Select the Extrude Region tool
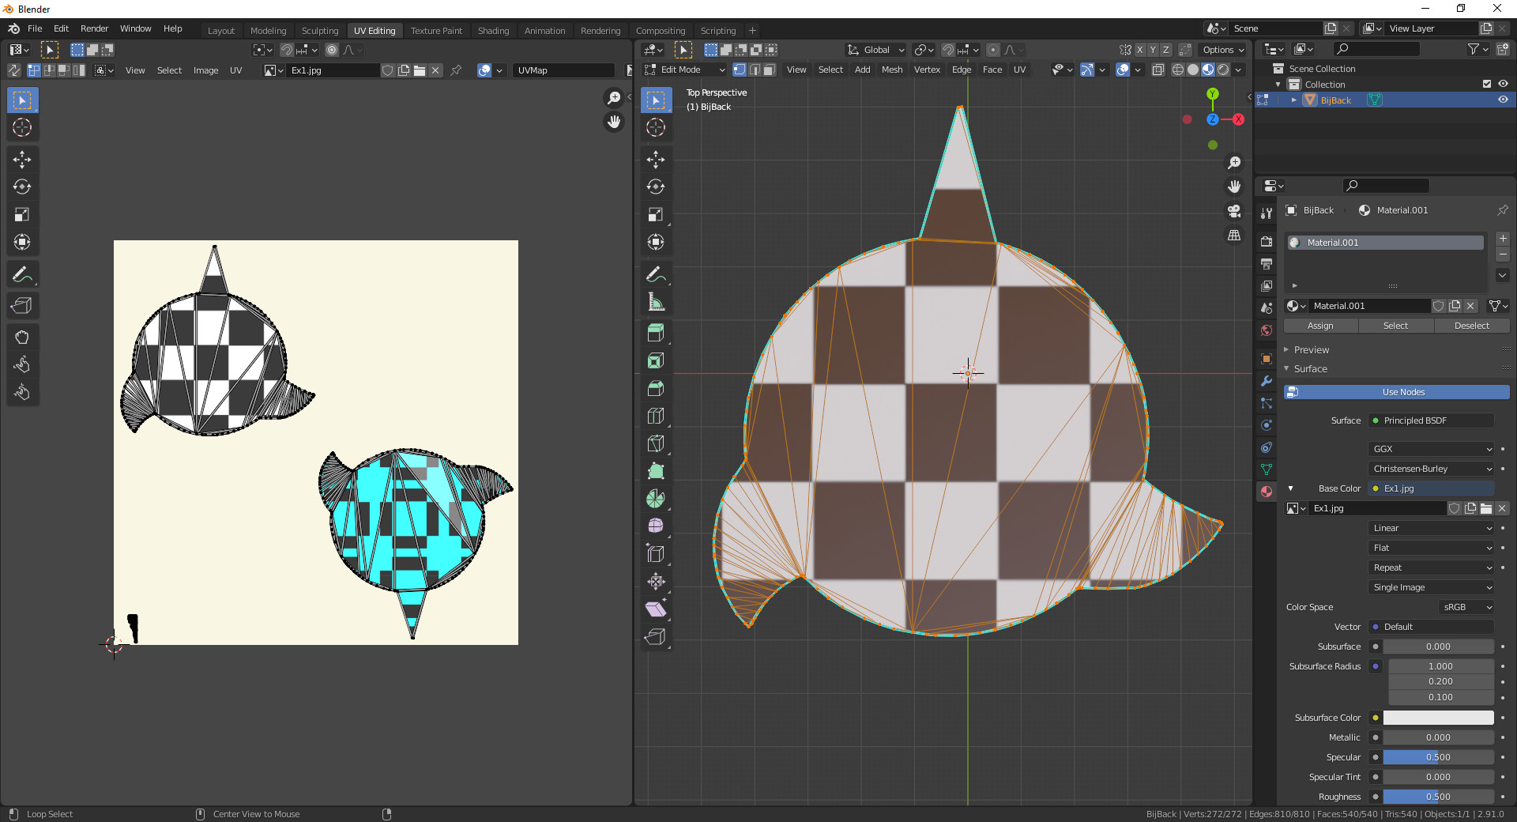Screen dimensions: 1517x822 pos(655,333)
